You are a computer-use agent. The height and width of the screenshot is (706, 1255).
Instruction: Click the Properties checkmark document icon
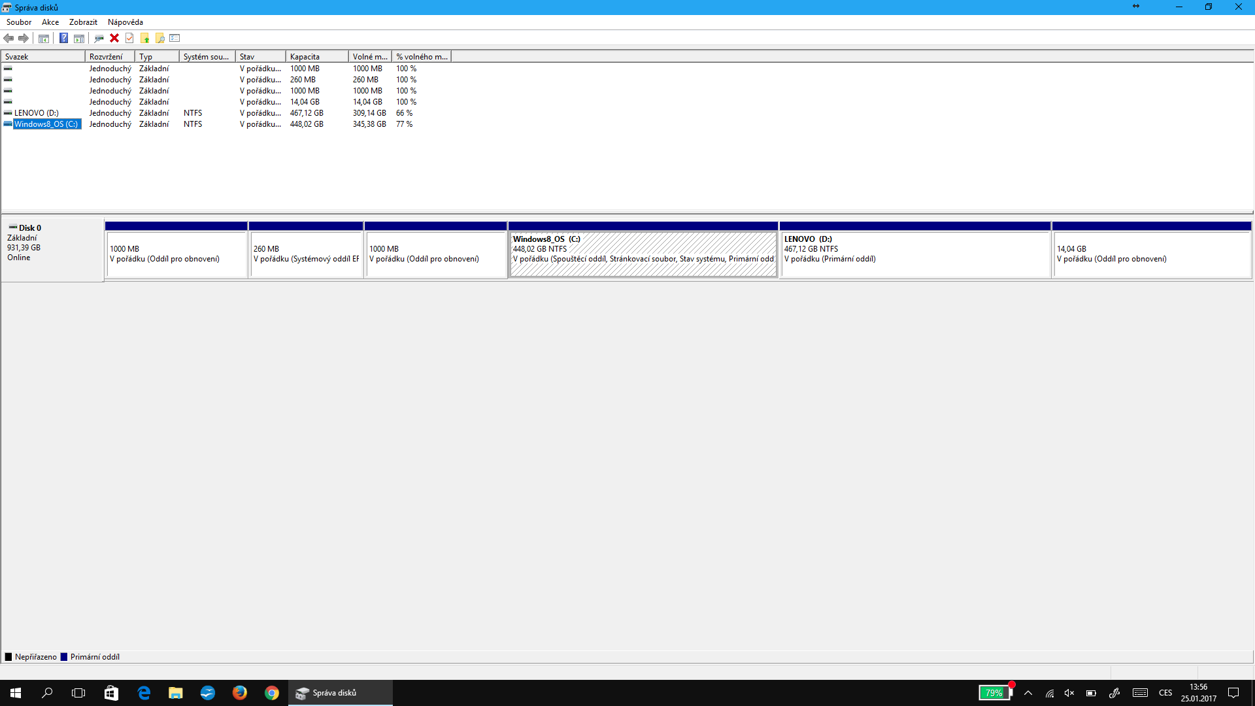coord(129,38)
